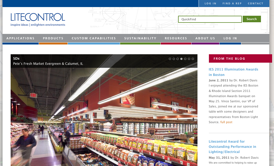274x166 pixels.
Task: Select the first slideshow dot
Action: point(170,59)
